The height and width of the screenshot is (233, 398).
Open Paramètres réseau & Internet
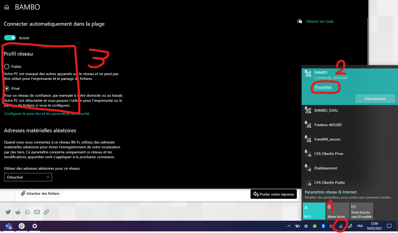tap(331, 192)
